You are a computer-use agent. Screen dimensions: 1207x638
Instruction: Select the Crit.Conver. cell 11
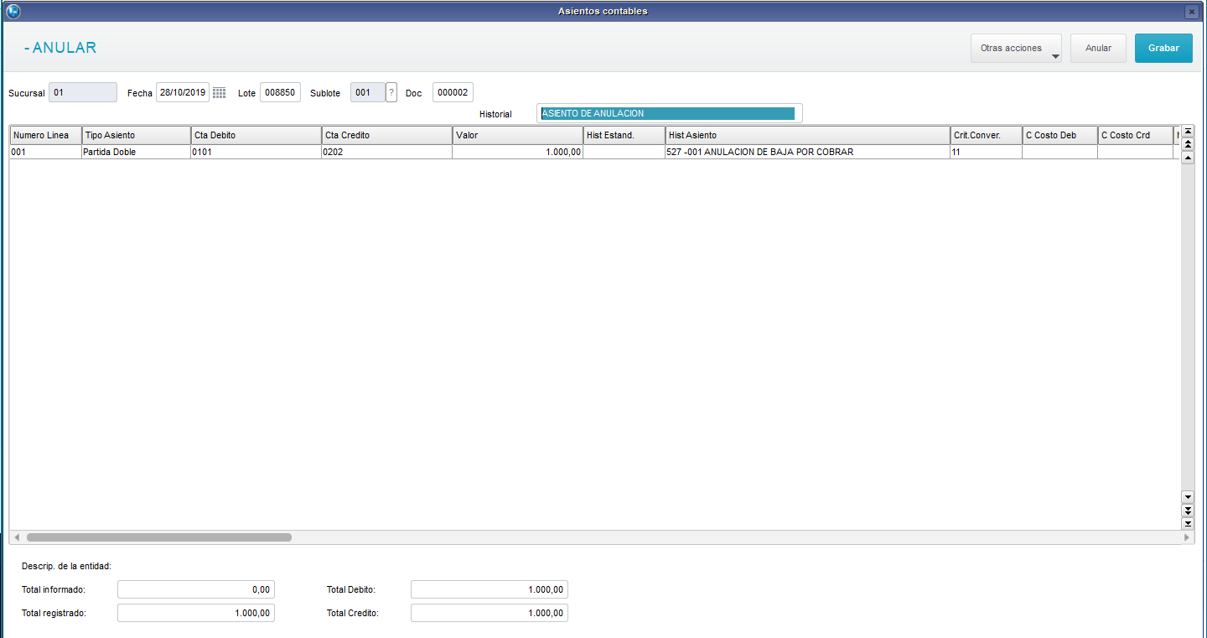tap(987, 152)
